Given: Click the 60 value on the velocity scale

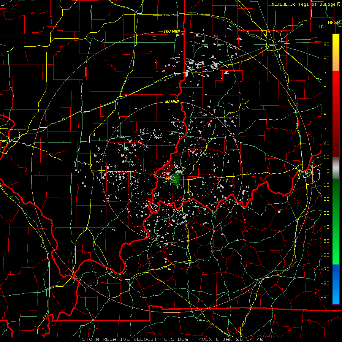Looking at the screenshot, I should (x=326, y=87).
